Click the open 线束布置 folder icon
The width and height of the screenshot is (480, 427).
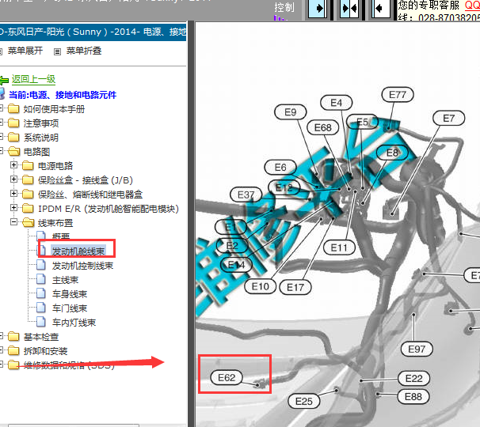pos(28,222)
